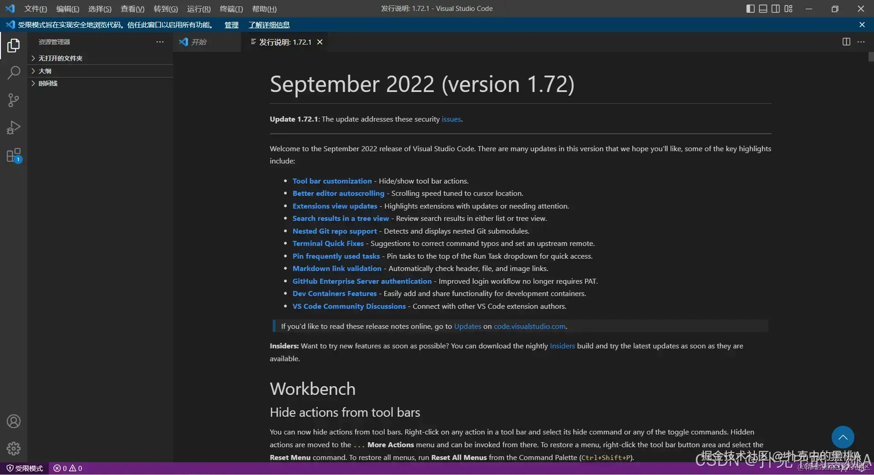Image resolution: width=874 pixels, height=475 pixels.
Task: Toggle bottom panel layout icon
Action: (763, 9)
